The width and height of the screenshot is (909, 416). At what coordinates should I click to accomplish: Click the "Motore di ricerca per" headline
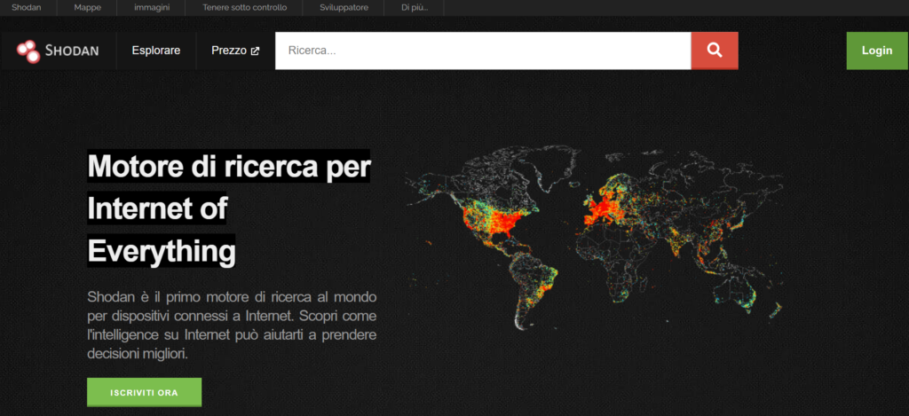point(229,167)
